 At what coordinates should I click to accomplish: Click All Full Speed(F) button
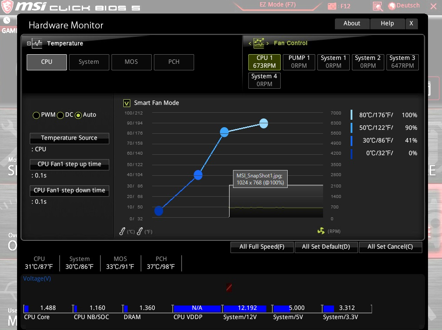(262, 247)
